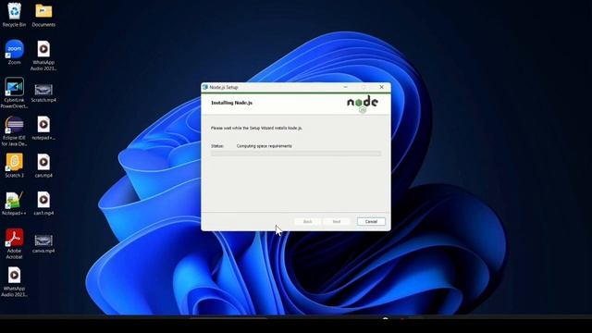Select the can.mp4 file icon

tap(43, 166)
